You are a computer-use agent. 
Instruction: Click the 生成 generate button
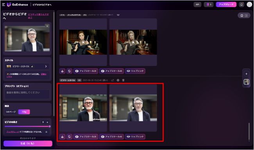pos(28,143)
